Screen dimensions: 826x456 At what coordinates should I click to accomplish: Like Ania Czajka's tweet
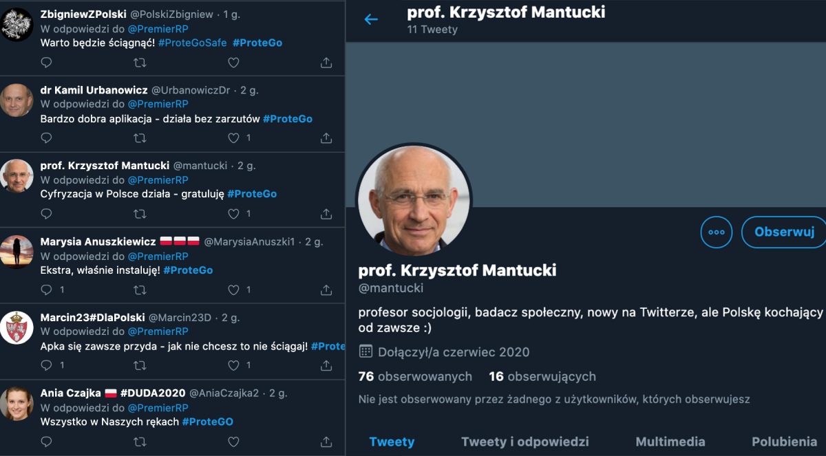pyautogui.click(x=233, y=441)
